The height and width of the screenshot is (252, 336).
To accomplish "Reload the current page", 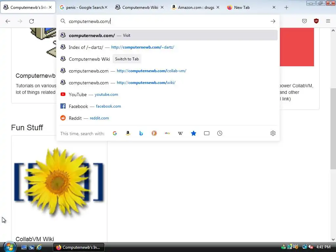I will [31, 21].
